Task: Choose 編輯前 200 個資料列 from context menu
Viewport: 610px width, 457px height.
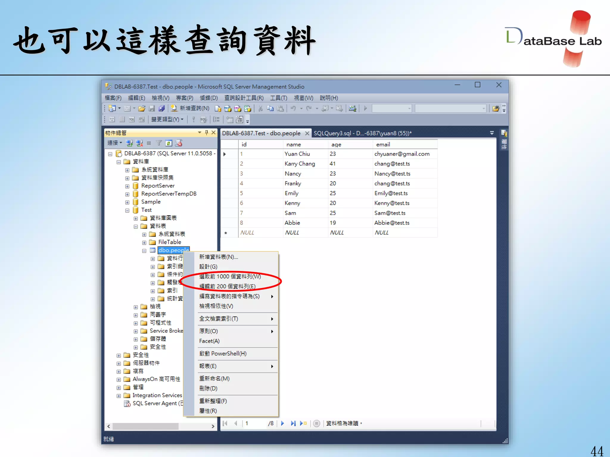Action: 227,286
